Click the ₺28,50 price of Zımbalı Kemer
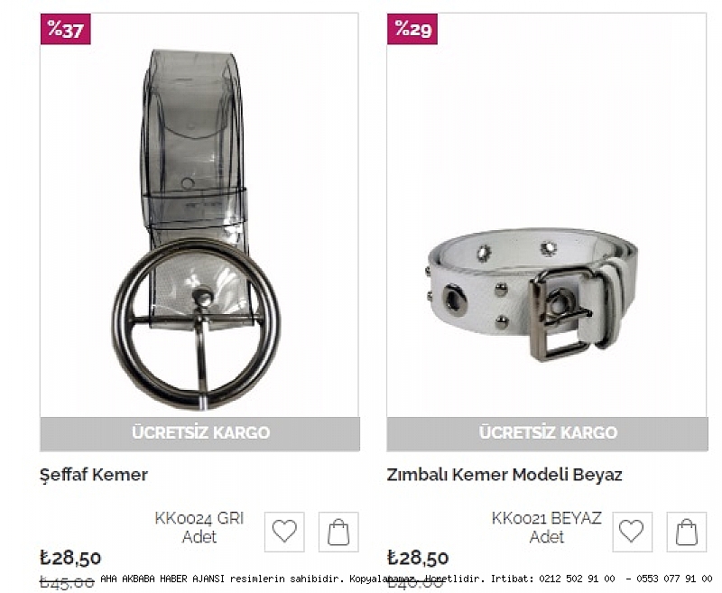The image size is (722, 593). click(417, 558)
